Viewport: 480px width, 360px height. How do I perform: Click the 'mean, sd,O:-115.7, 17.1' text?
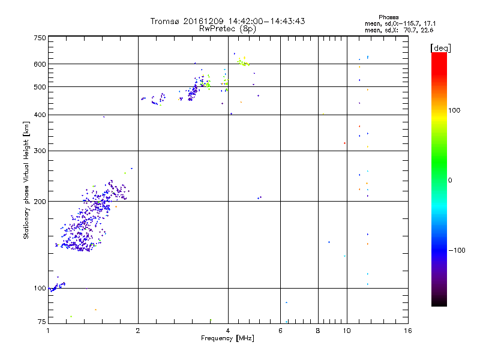[x=400, y=23]
